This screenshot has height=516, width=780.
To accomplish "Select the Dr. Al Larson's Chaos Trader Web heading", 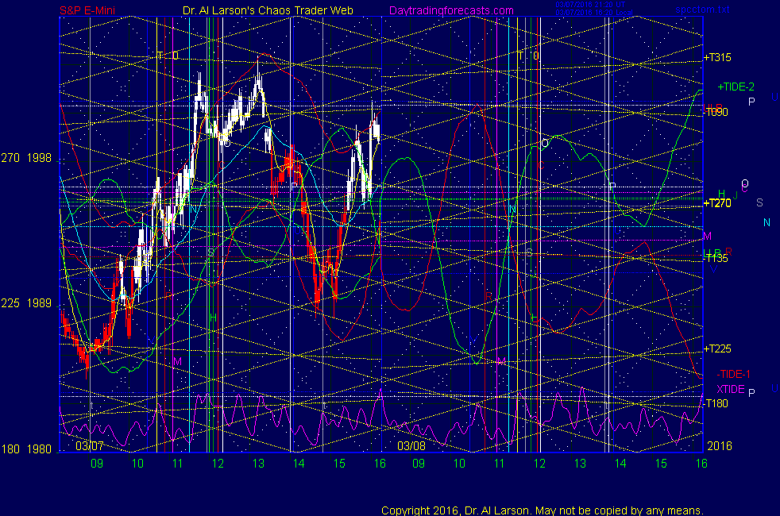I will click(268, 10).
